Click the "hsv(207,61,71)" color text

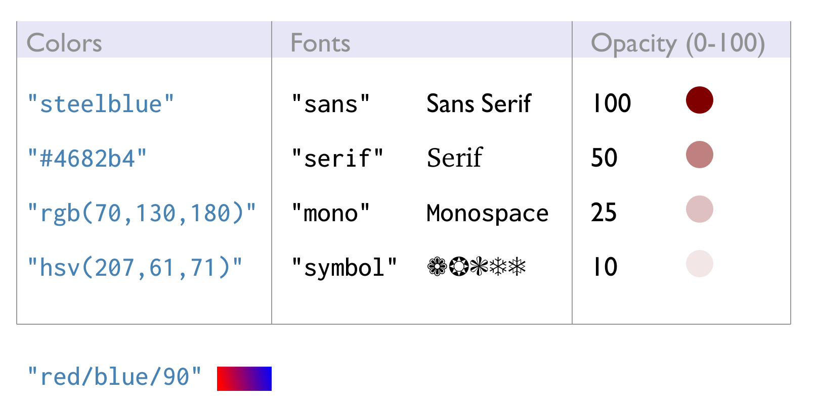click(135, 268)
